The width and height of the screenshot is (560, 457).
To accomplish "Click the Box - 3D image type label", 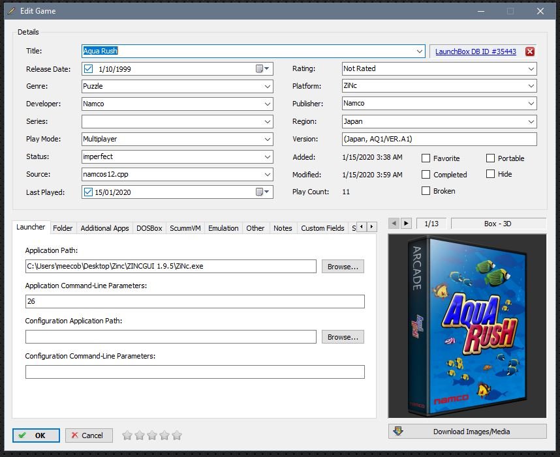I will tap(498, 224).
